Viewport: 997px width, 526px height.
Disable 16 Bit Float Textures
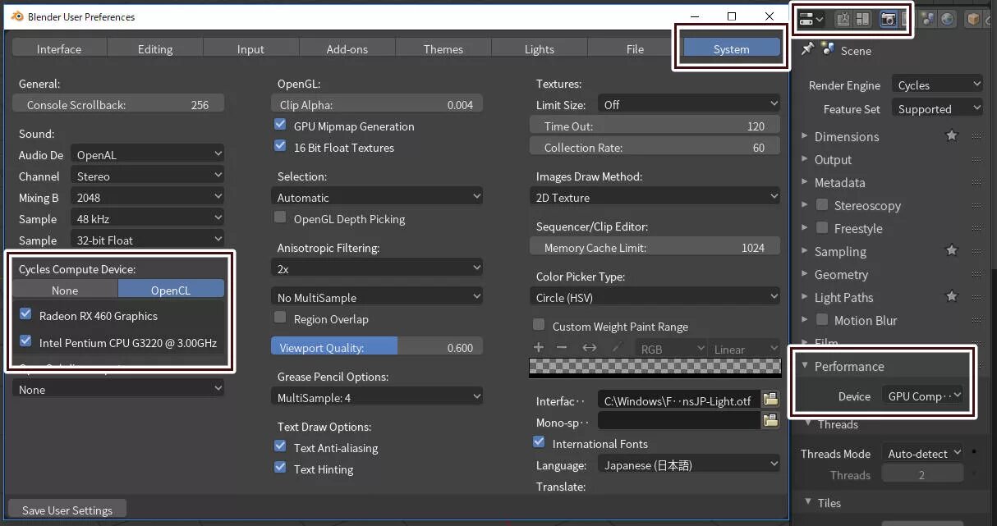(x=280, y=147)
